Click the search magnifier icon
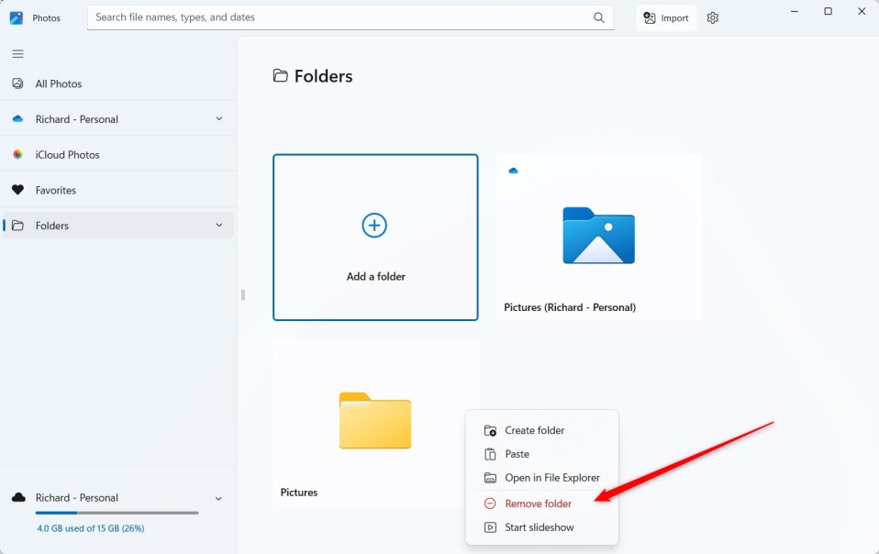This screenshot has width=879, height=554. pyautogui.click(x=599, y=17)
